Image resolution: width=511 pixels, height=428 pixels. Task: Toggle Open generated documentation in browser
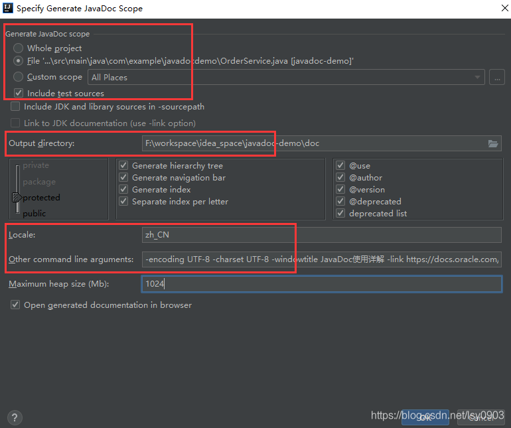pos(15,305)
